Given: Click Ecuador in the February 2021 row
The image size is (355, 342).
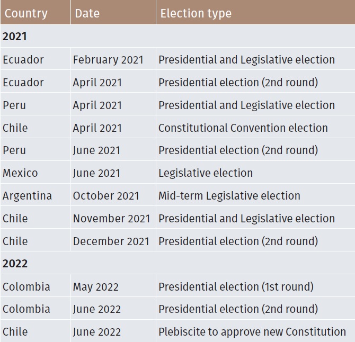Looking at the screenshot, I should [x=35, y=59].
